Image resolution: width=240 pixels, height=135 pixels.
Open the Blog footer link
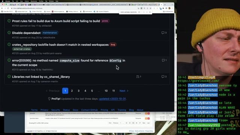131,110
